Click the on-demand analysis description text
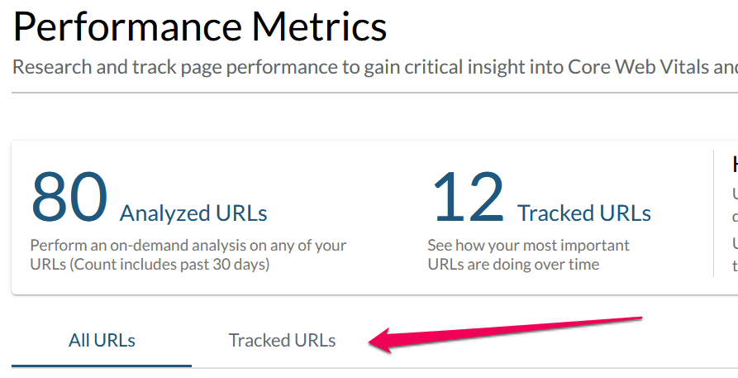 pyautogui.click(x=188, y=246)
